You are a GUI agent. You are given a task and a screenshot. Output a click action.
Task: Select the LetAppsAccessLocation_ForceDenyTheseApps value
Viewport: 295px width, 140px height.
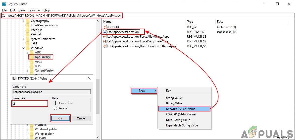pos(138,41)
